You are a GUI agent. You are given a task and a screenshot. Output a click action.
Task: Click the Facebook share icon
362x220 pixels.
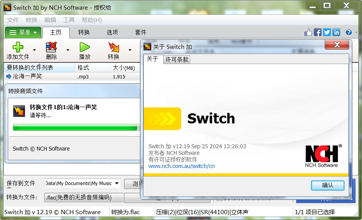click(318, 32)
